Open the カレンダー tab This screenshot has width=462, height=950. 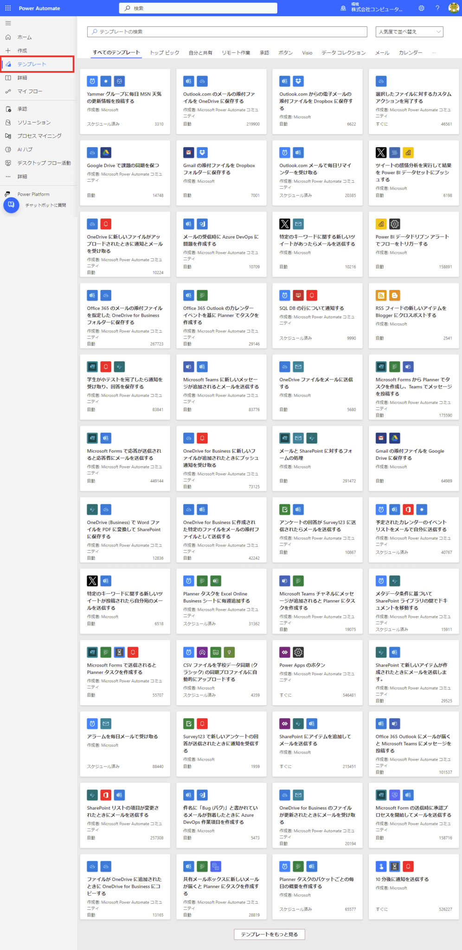(411, 52)
